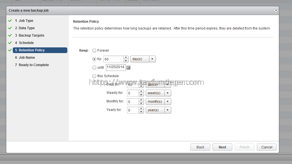Screen dimensions: 292x164
Task: Click the green checkmark beside Retention Policy
Action: [x=10, y=50]
